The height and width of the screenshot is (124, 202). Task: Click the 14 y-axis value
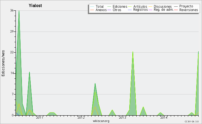tap(12, 73)
